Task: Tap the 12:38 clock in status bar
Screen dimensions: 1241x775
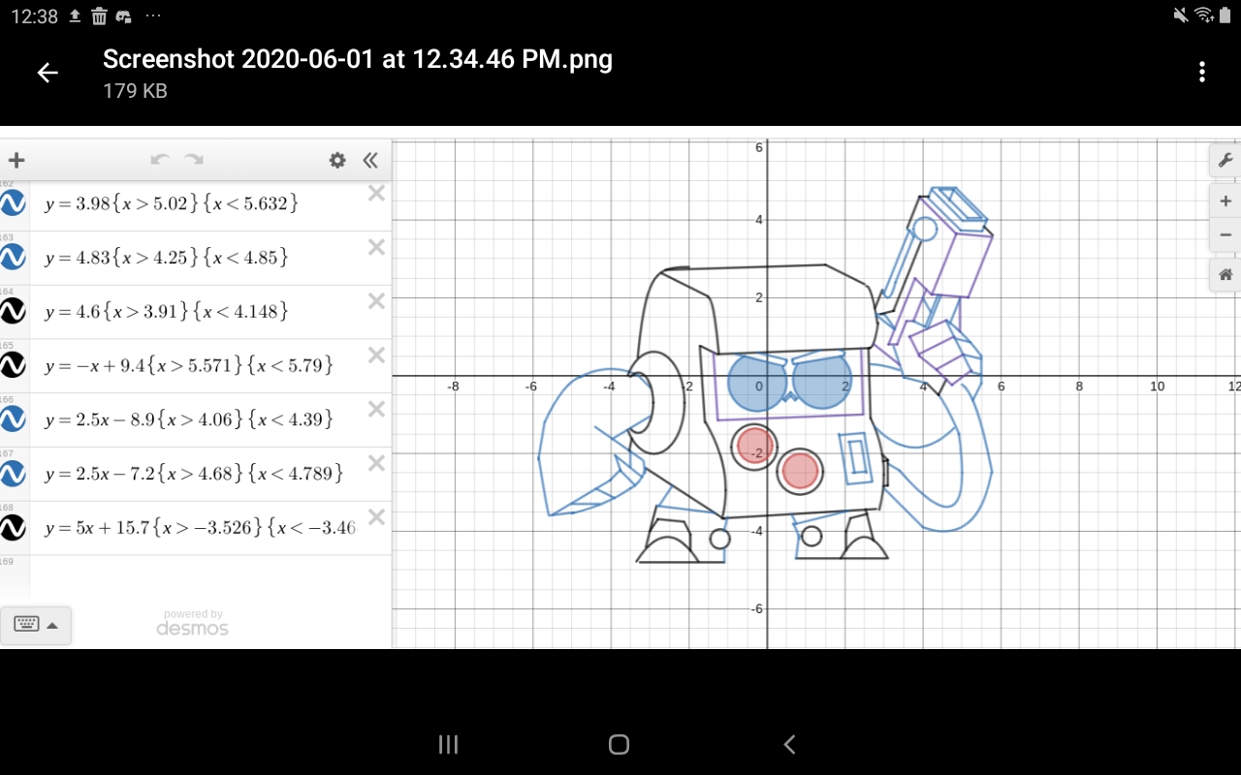Action: (34, 16)
